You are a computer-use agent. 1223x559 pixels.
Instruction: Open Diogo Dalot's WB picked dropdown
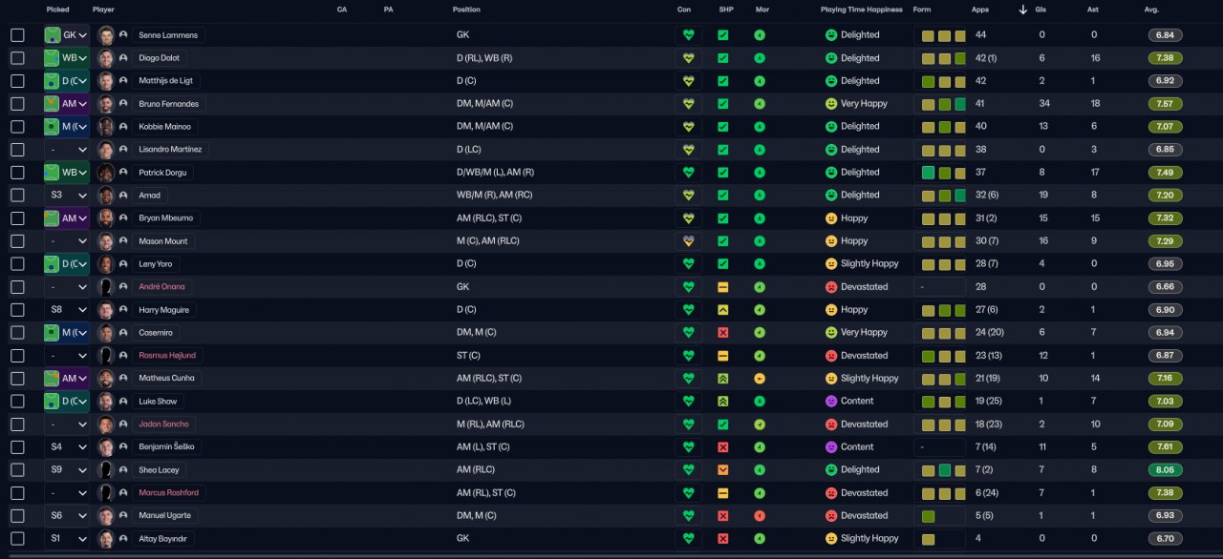pyautogui.click(x=66, y=58)
